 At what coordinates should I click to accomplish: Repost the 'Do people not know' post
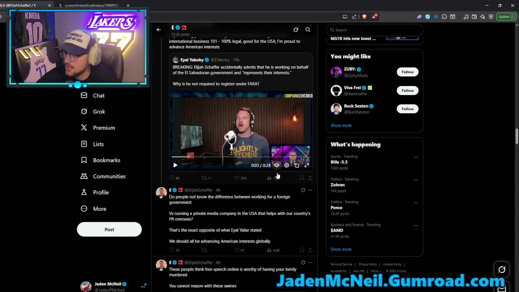click(204, 250)
